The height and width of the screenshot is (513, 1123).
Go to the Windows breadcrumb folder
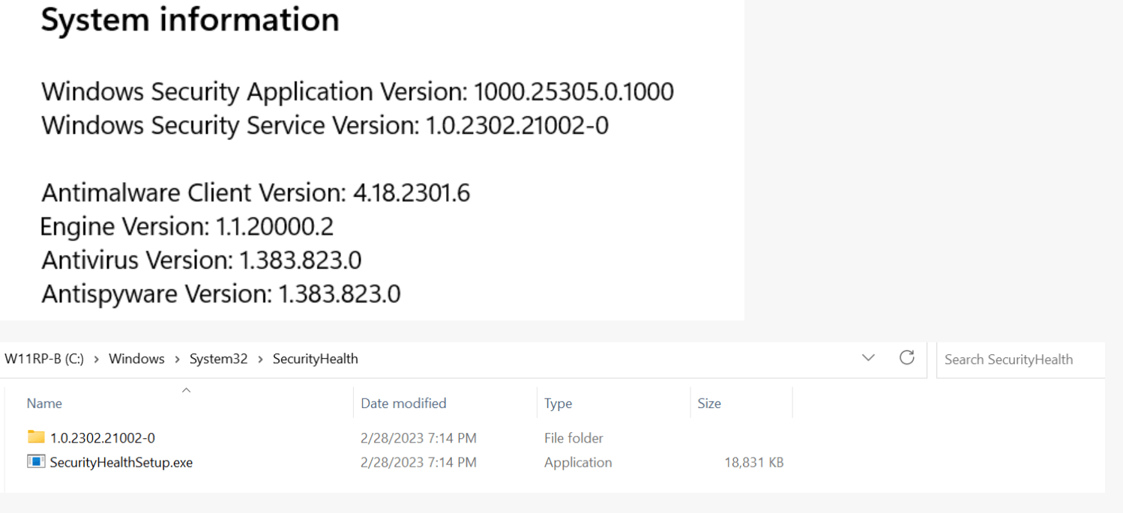point(136,359)
